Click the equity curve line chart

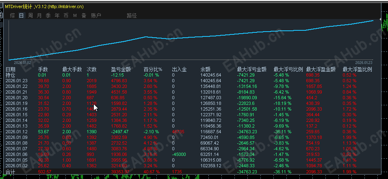point(191,40)
